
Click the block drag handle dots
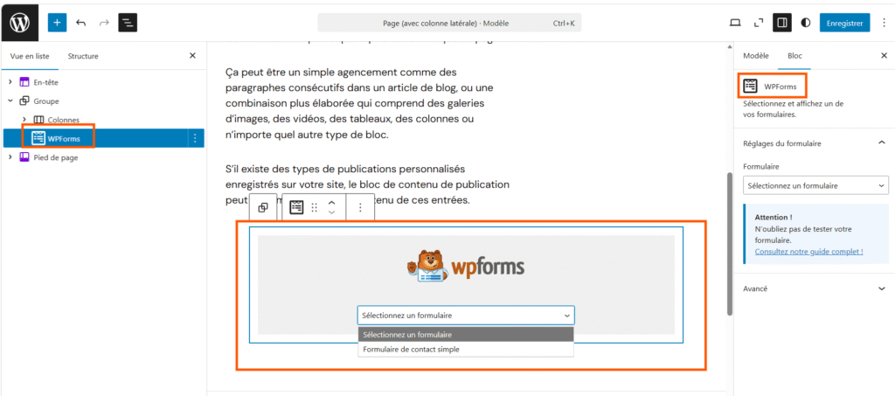coord(314,208)
